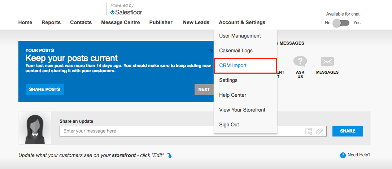The width and height of the screenshot is (392, 169).
Task: Click the Need Help question mark icon
Action: click(x=343, y=155)
